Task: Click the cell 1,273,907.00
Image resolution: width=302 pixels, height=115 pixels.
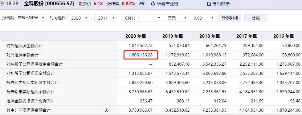Action: click(x=288, y=64)
